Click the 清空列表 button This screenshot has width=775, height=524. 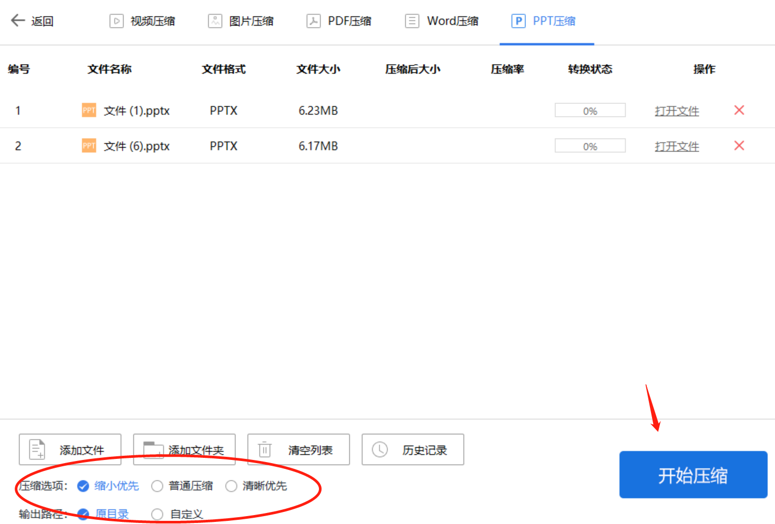pos(298,449)
